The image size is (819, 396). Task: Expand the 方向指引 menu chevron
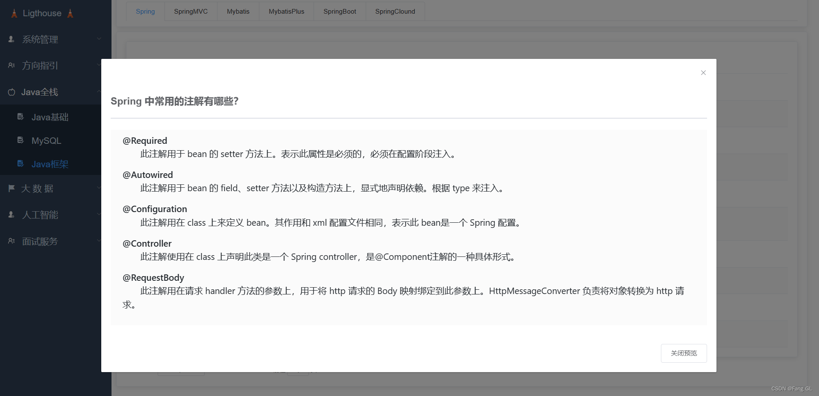99,65
